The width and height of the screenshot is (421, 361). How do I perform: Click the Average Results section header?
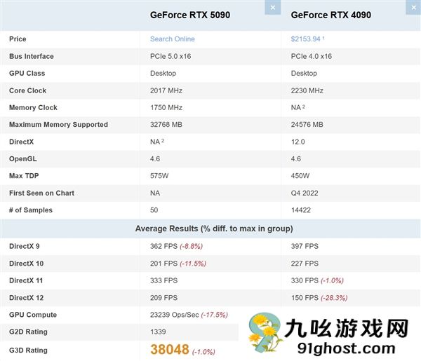214,229
